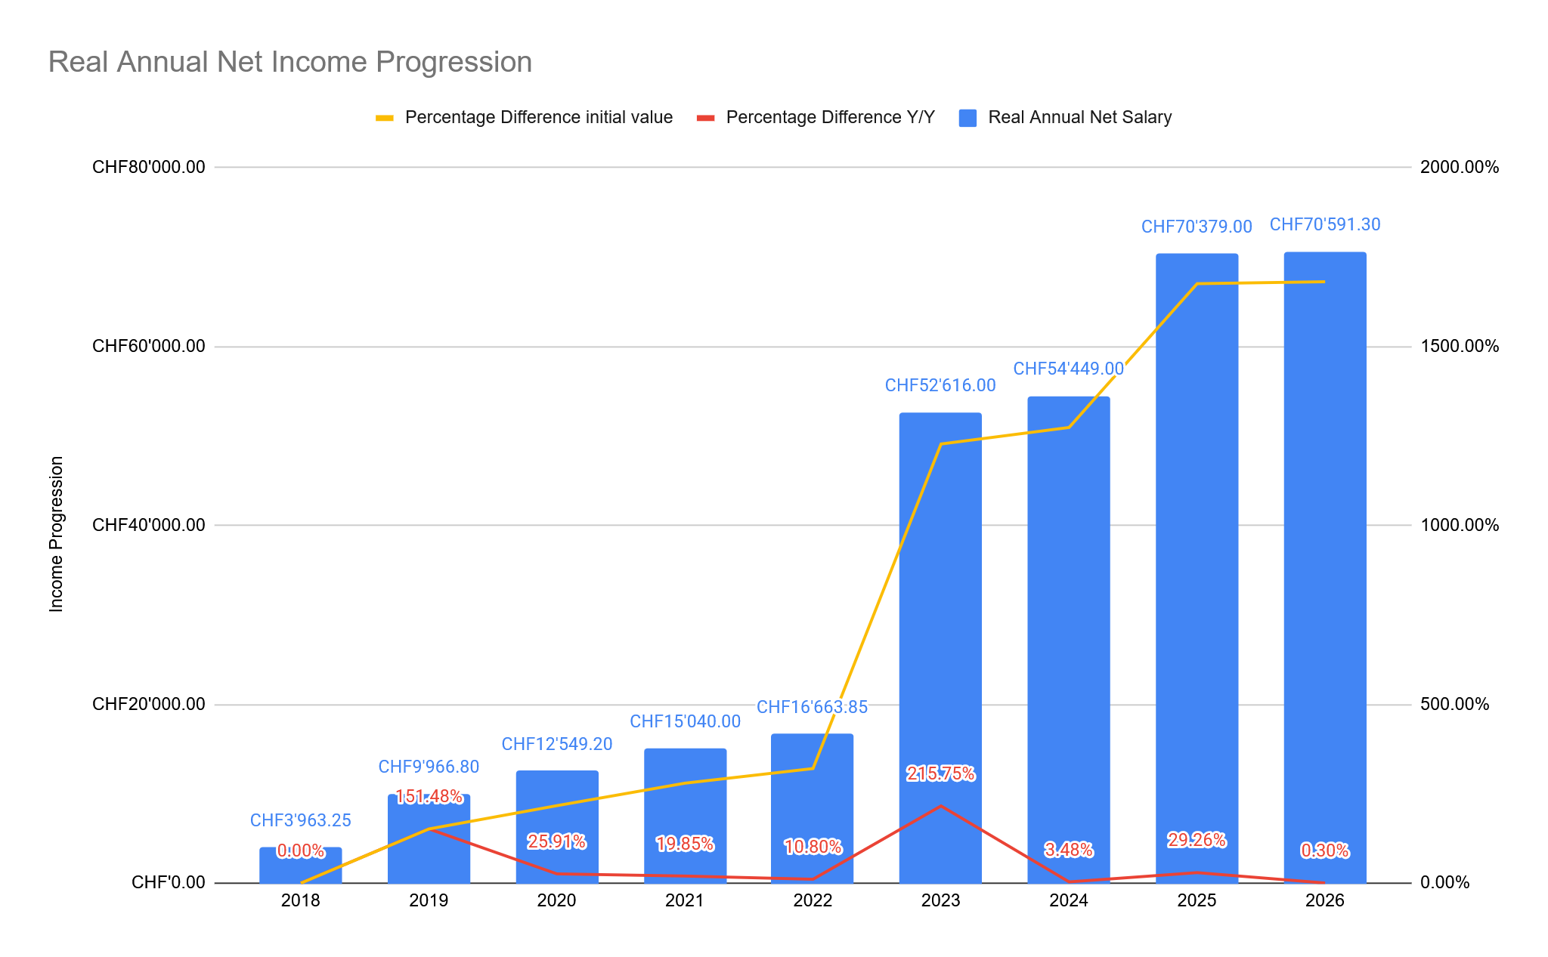Image resolution: width=1548 pixels, height=957 pixels.
Task: Select the 2000.00% right axis label
Action: coord(1459,167)
